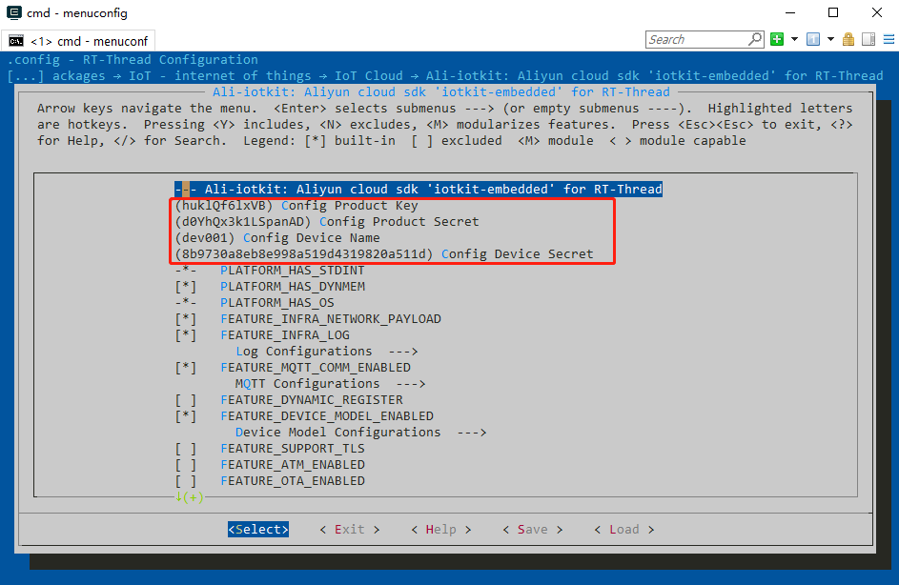Expand the Device Model Configurations submenu
This screenshot has width=899, height=585.
[360, 433]
